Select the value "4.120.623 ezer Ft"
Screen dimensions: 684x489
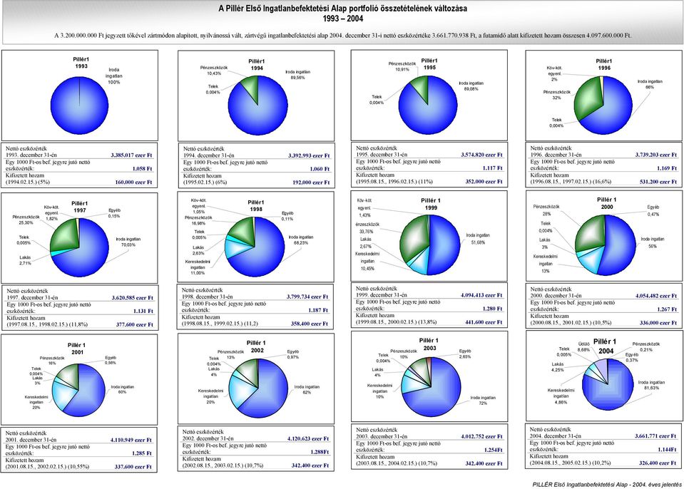click(308, 439)
